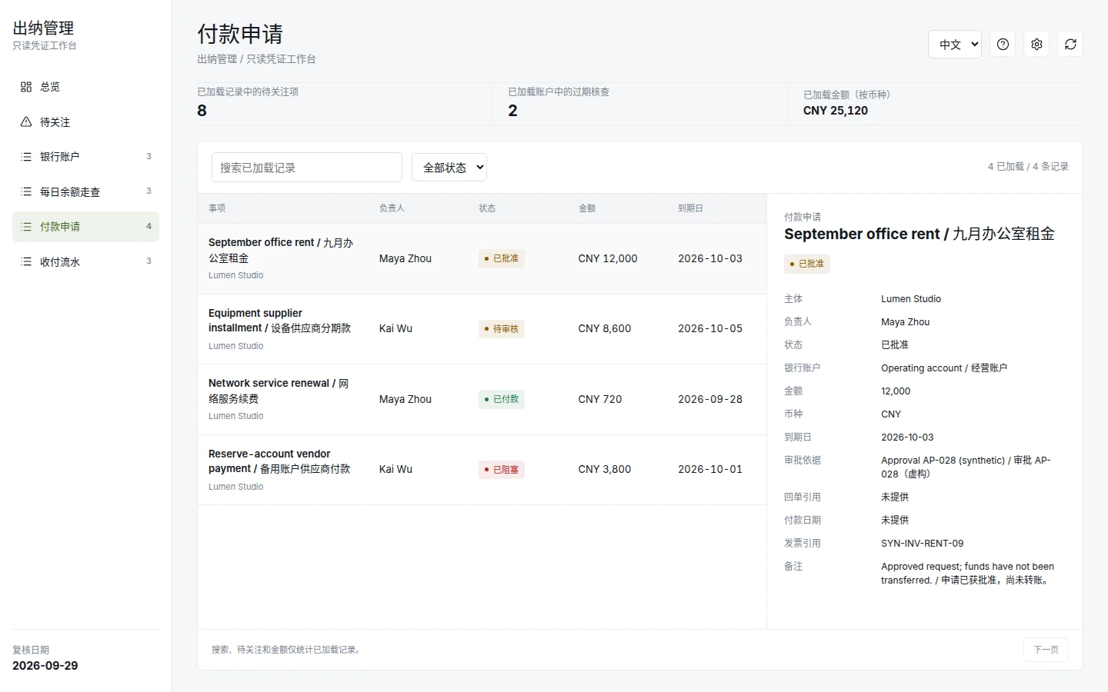The width and height of the screenshot is (1108, 692).
Task: Select the Equipment supplier installment row
Action: pos(482,329)
